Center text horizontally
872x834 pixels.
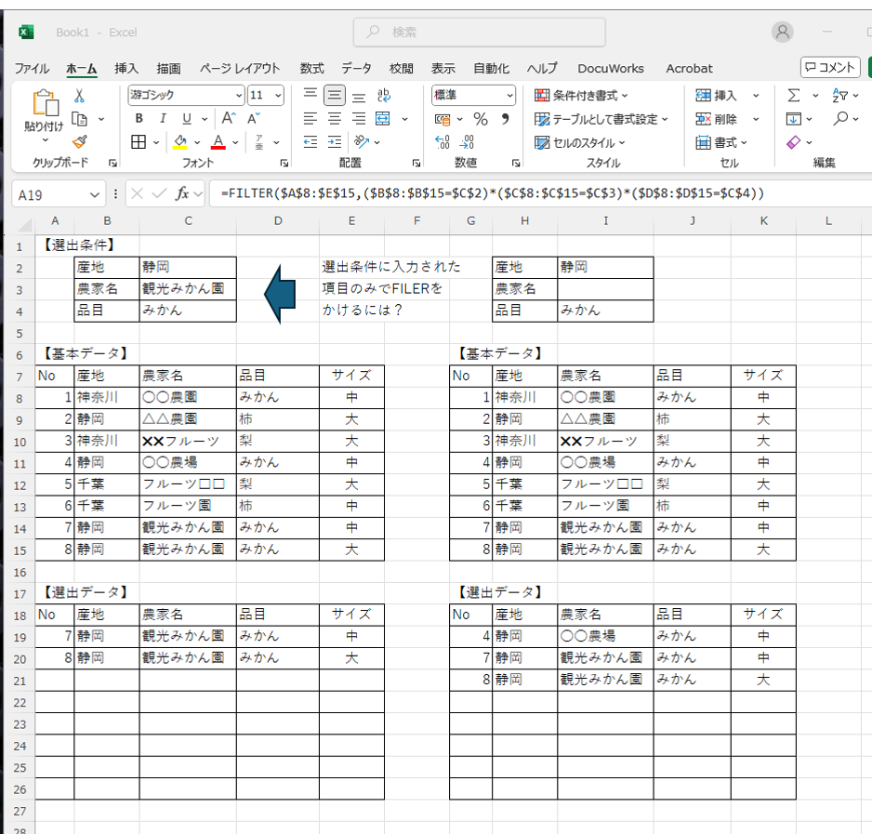pos(335,118)
